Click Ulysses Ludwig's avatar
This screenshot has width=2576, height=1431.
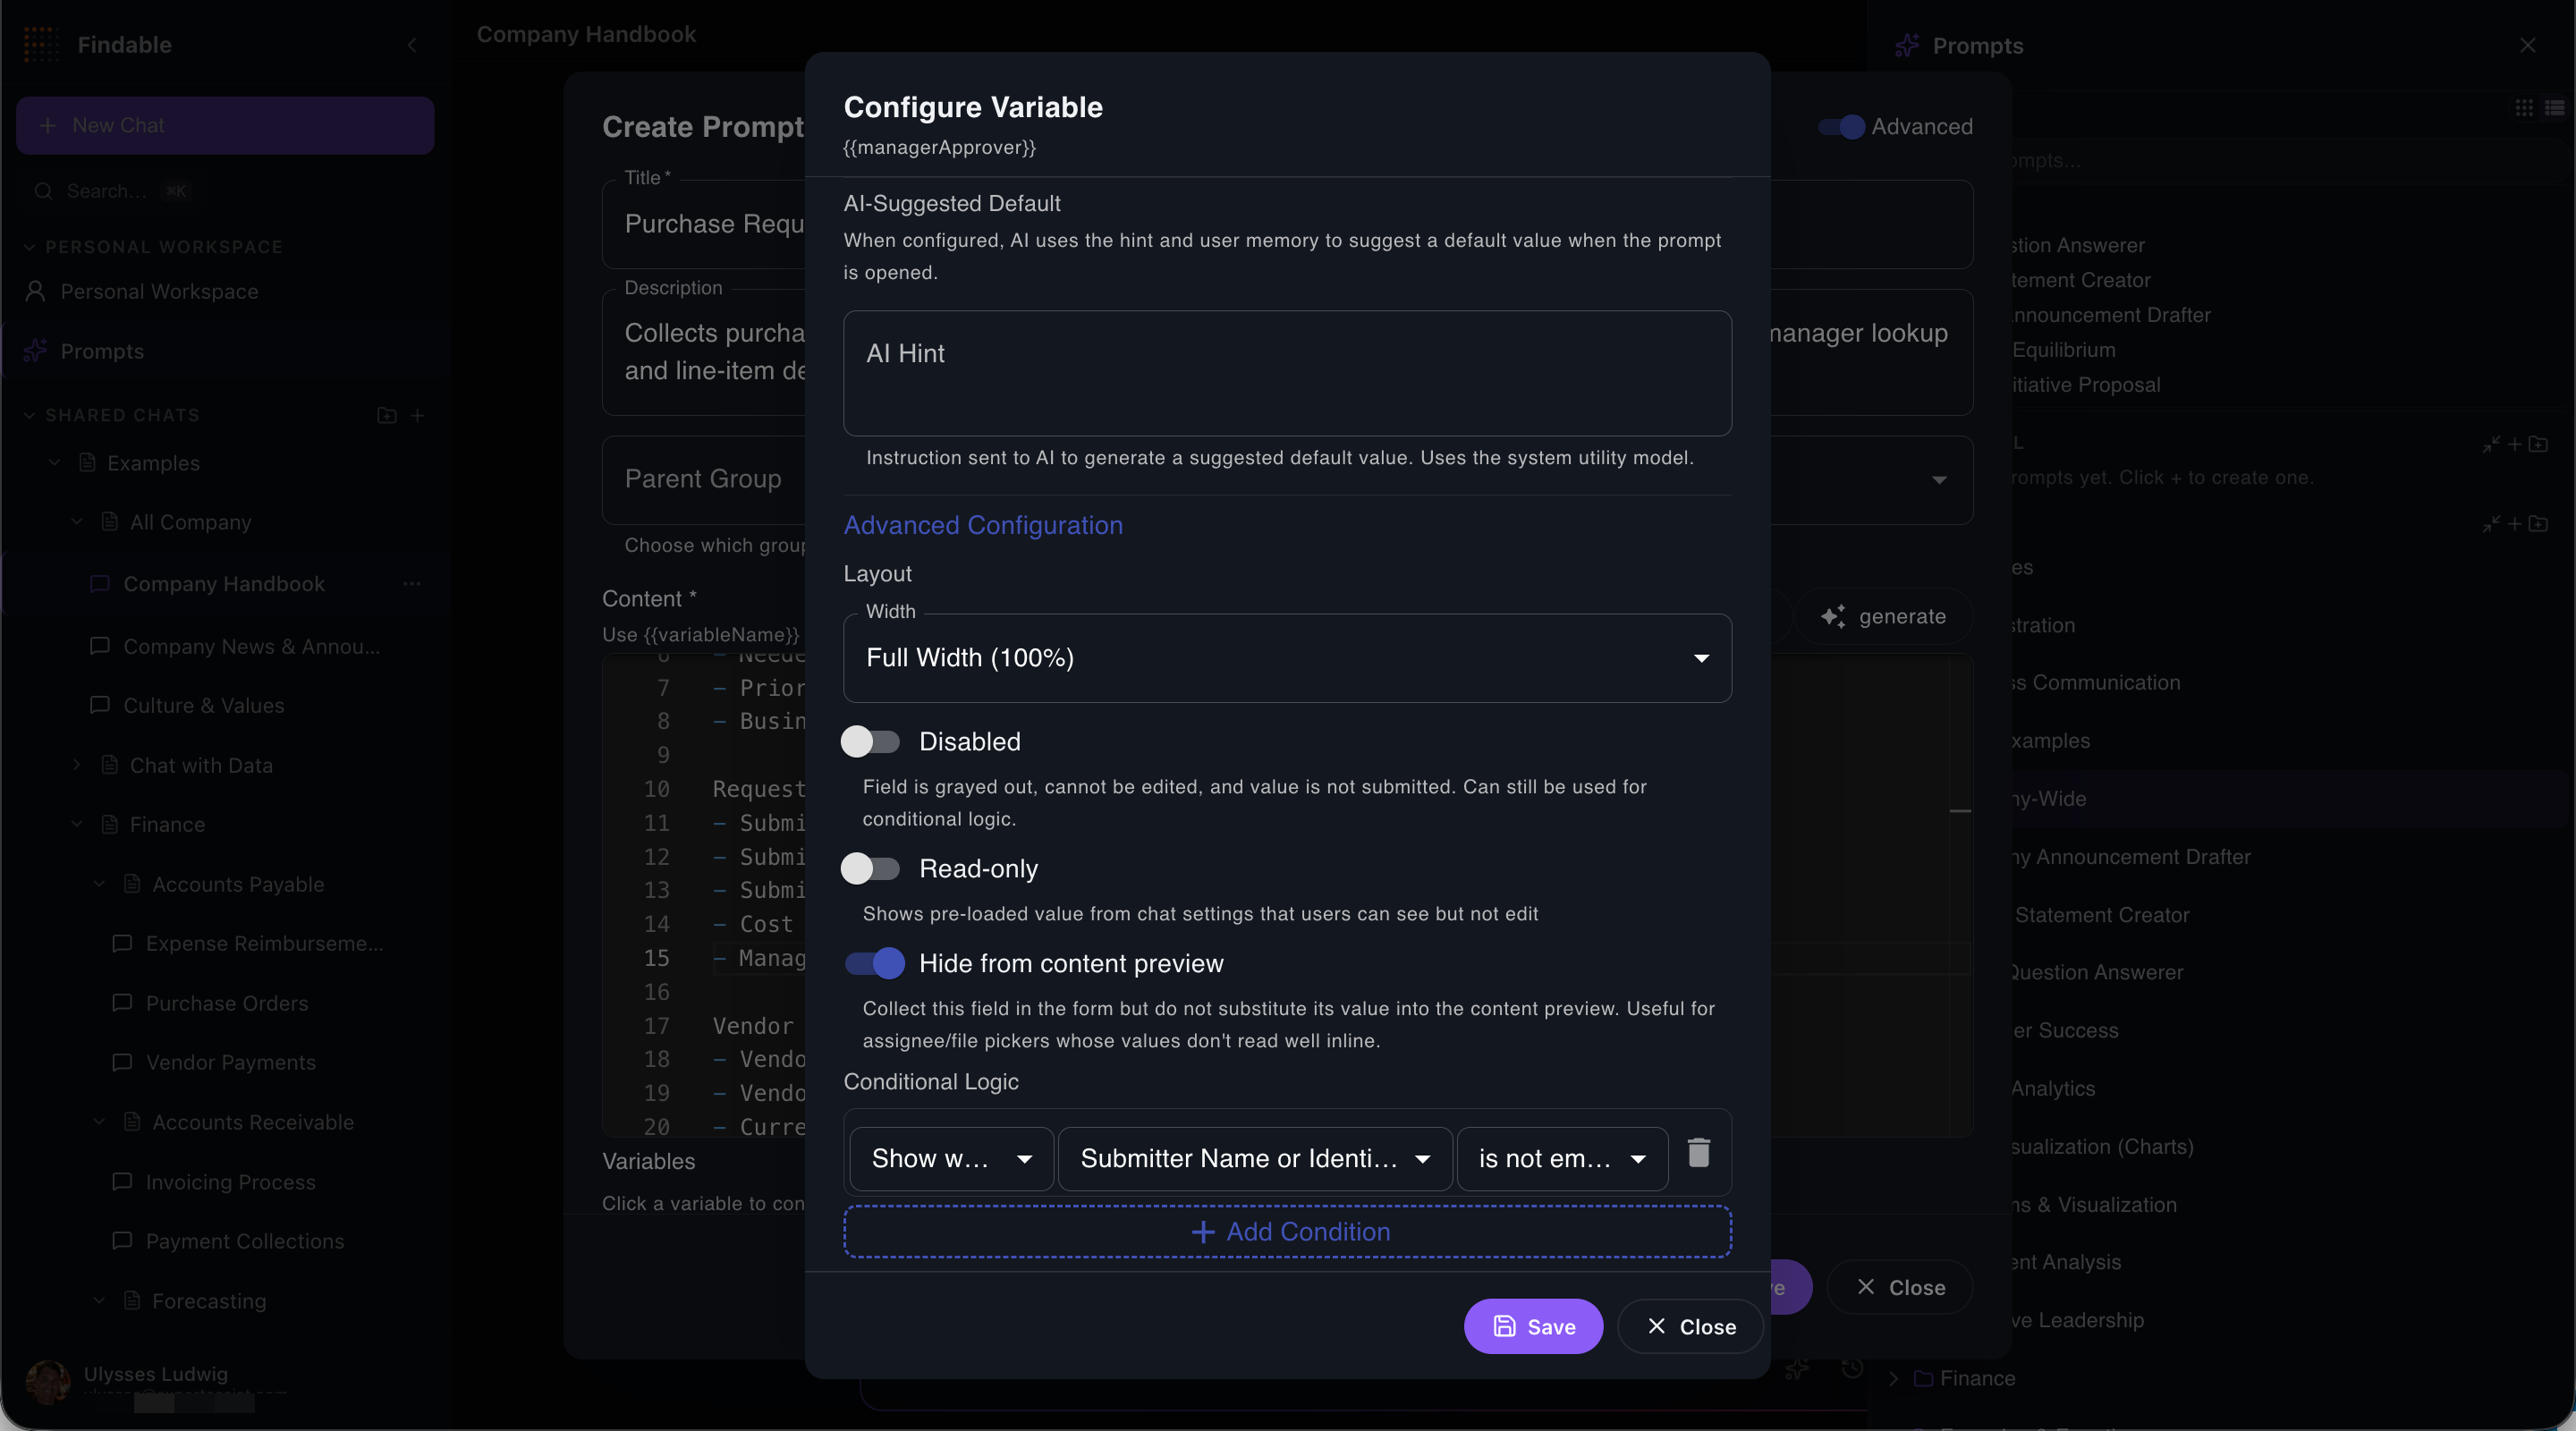[x=47, y=1381]
